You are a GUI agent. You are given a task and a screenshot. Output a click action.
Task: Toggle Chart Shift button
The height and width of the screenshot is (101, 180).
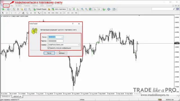[x=99, y=9]
